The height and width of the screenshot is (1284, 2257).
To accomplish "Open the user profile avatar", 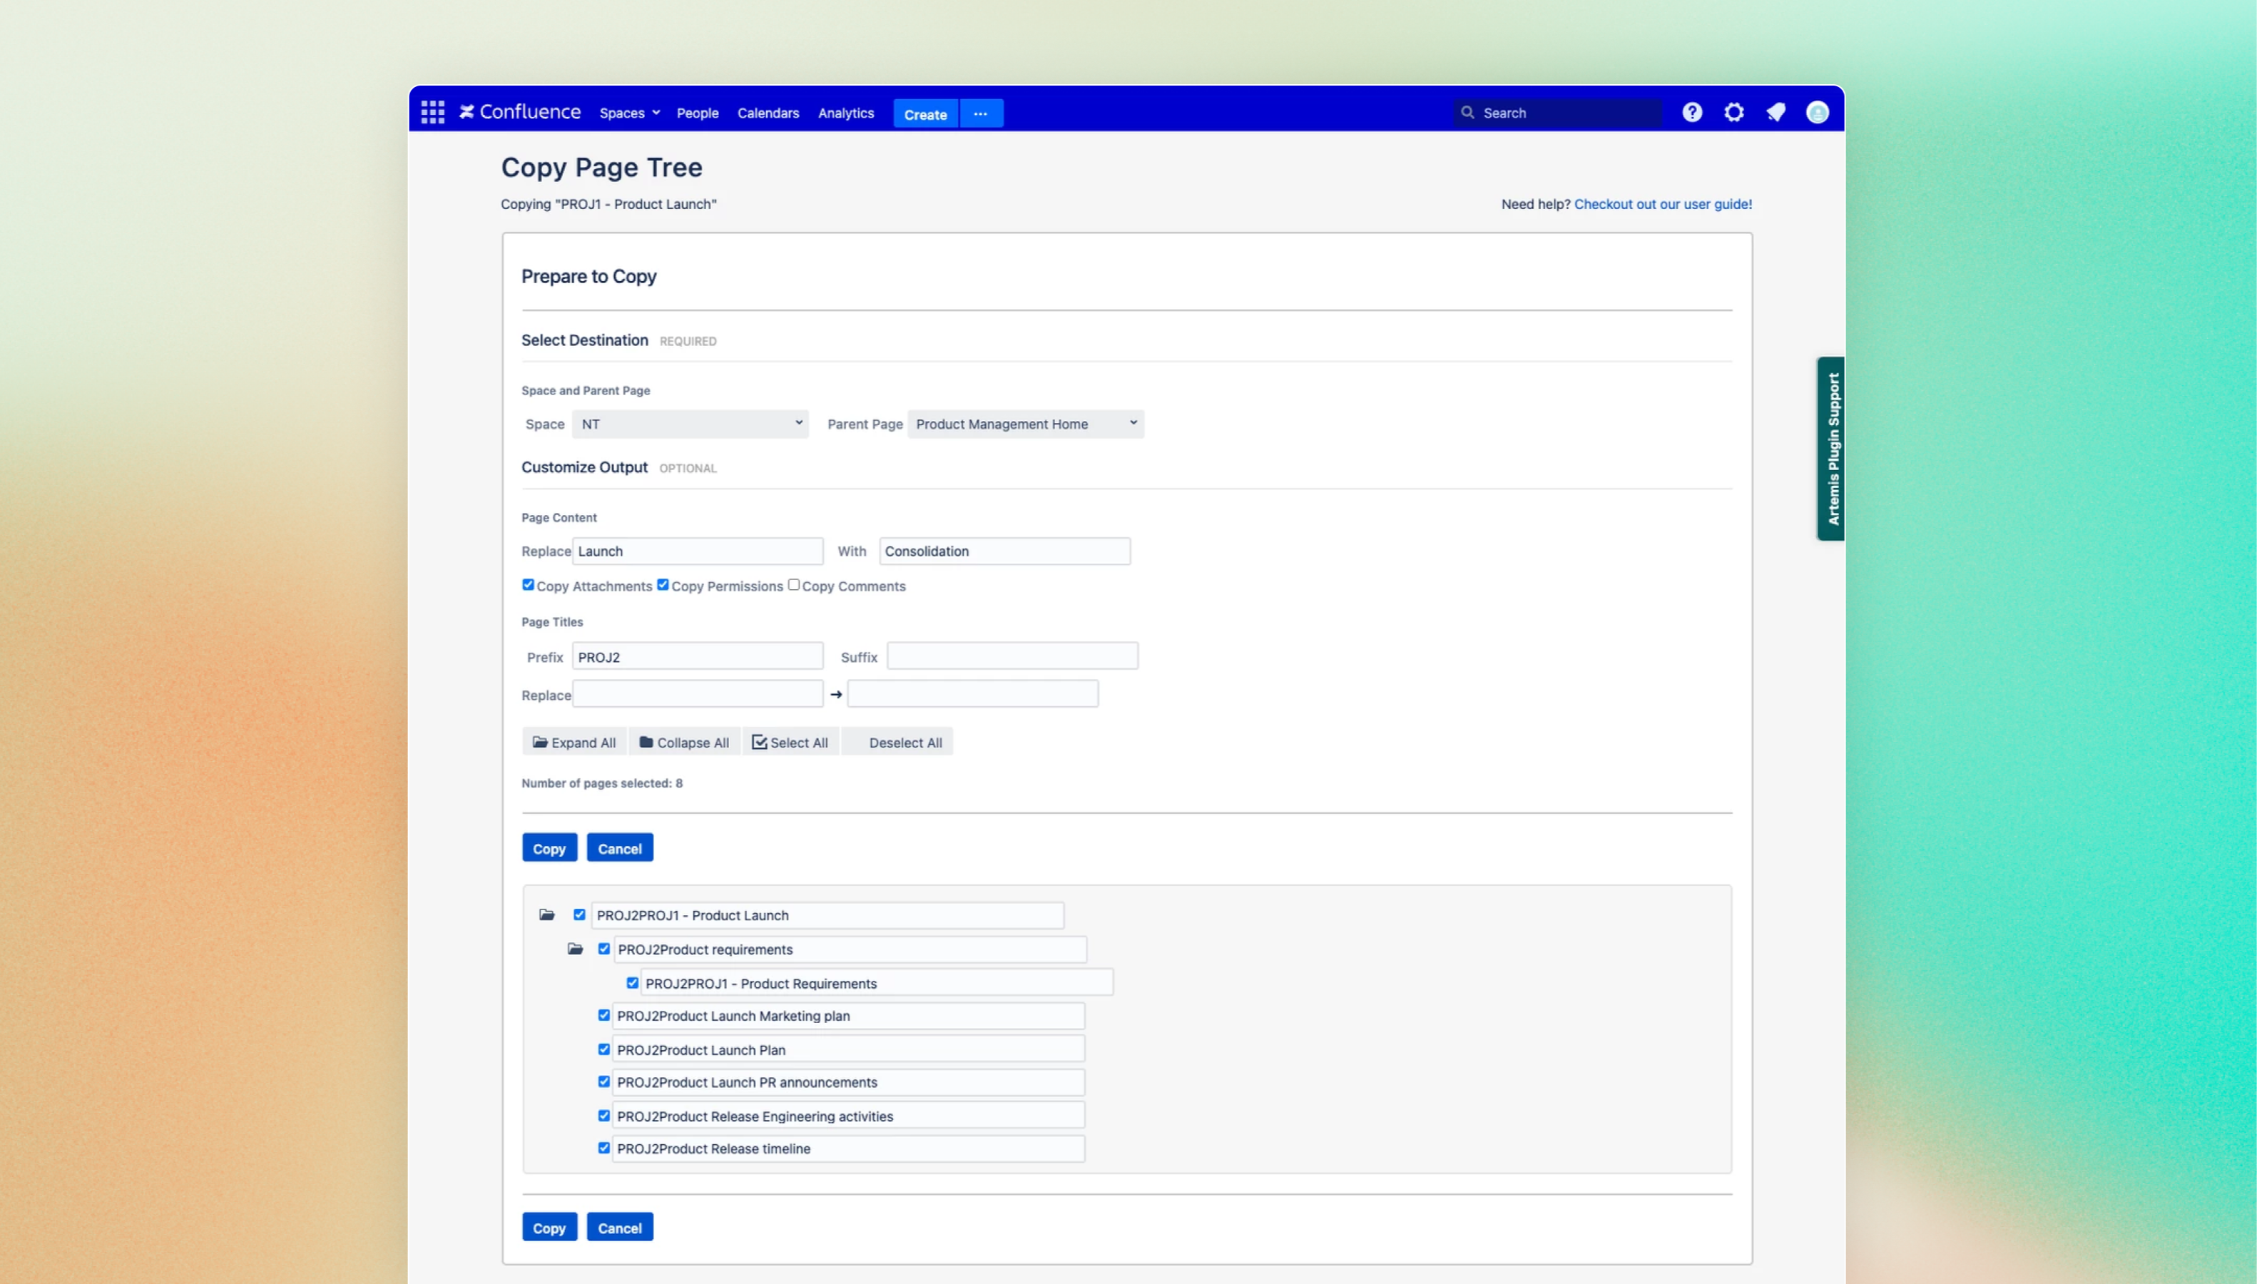I will 1817,112.
